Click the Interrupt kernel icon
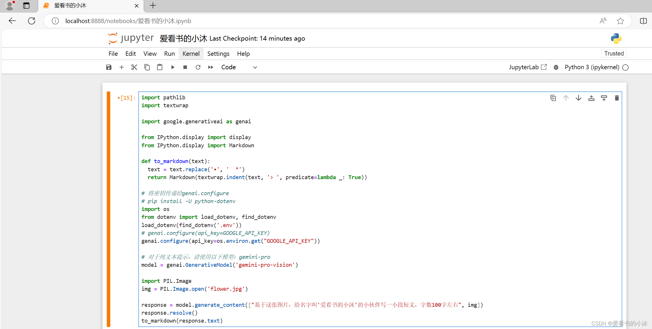 (x=185, y=67)
